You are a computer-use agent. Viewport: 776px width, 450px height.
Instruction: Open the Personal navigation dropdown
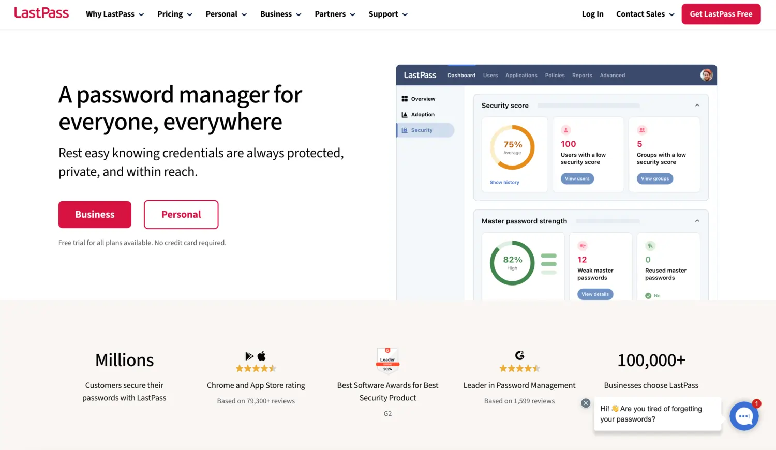tap(226, 14)
